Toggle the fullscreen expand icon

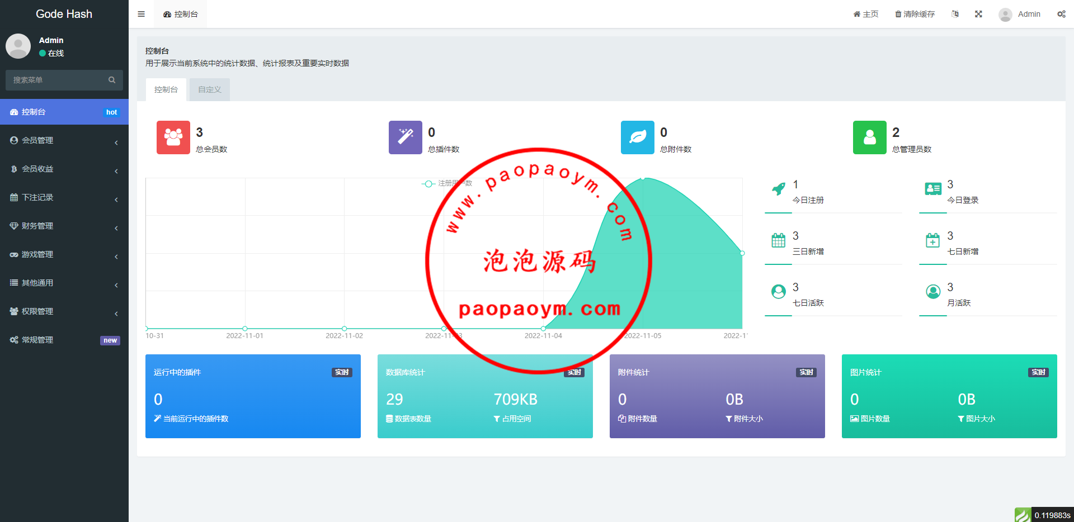point(978,14)
